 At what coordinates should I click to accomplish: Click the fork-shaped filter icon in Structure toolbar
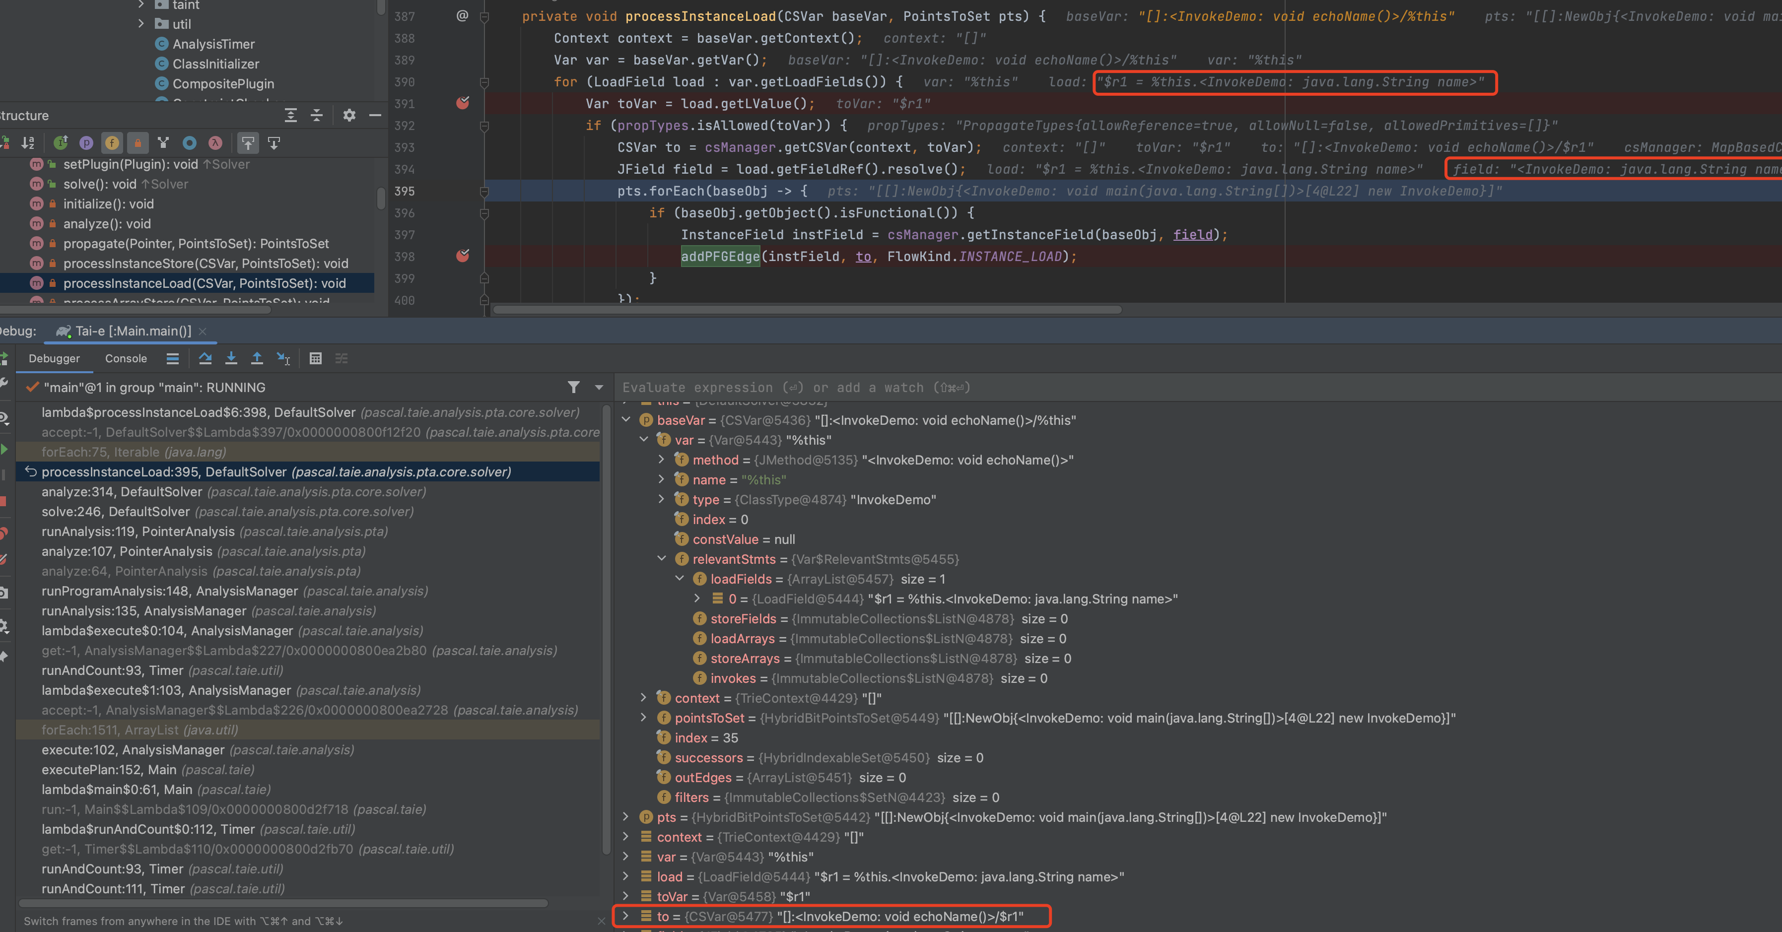163,143
